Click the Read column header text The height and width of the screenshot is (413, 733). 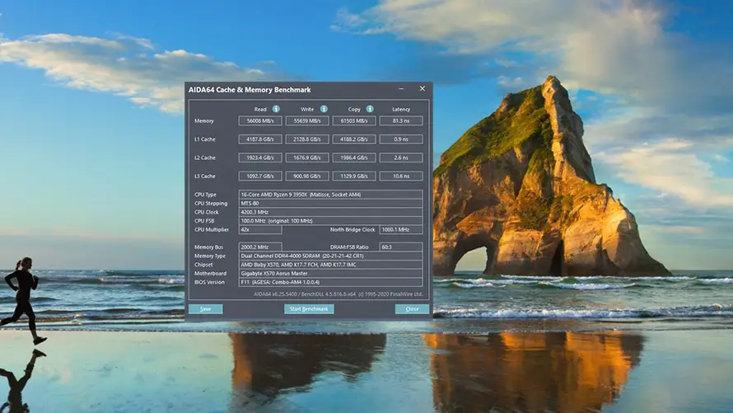click(x=260, y=110)
